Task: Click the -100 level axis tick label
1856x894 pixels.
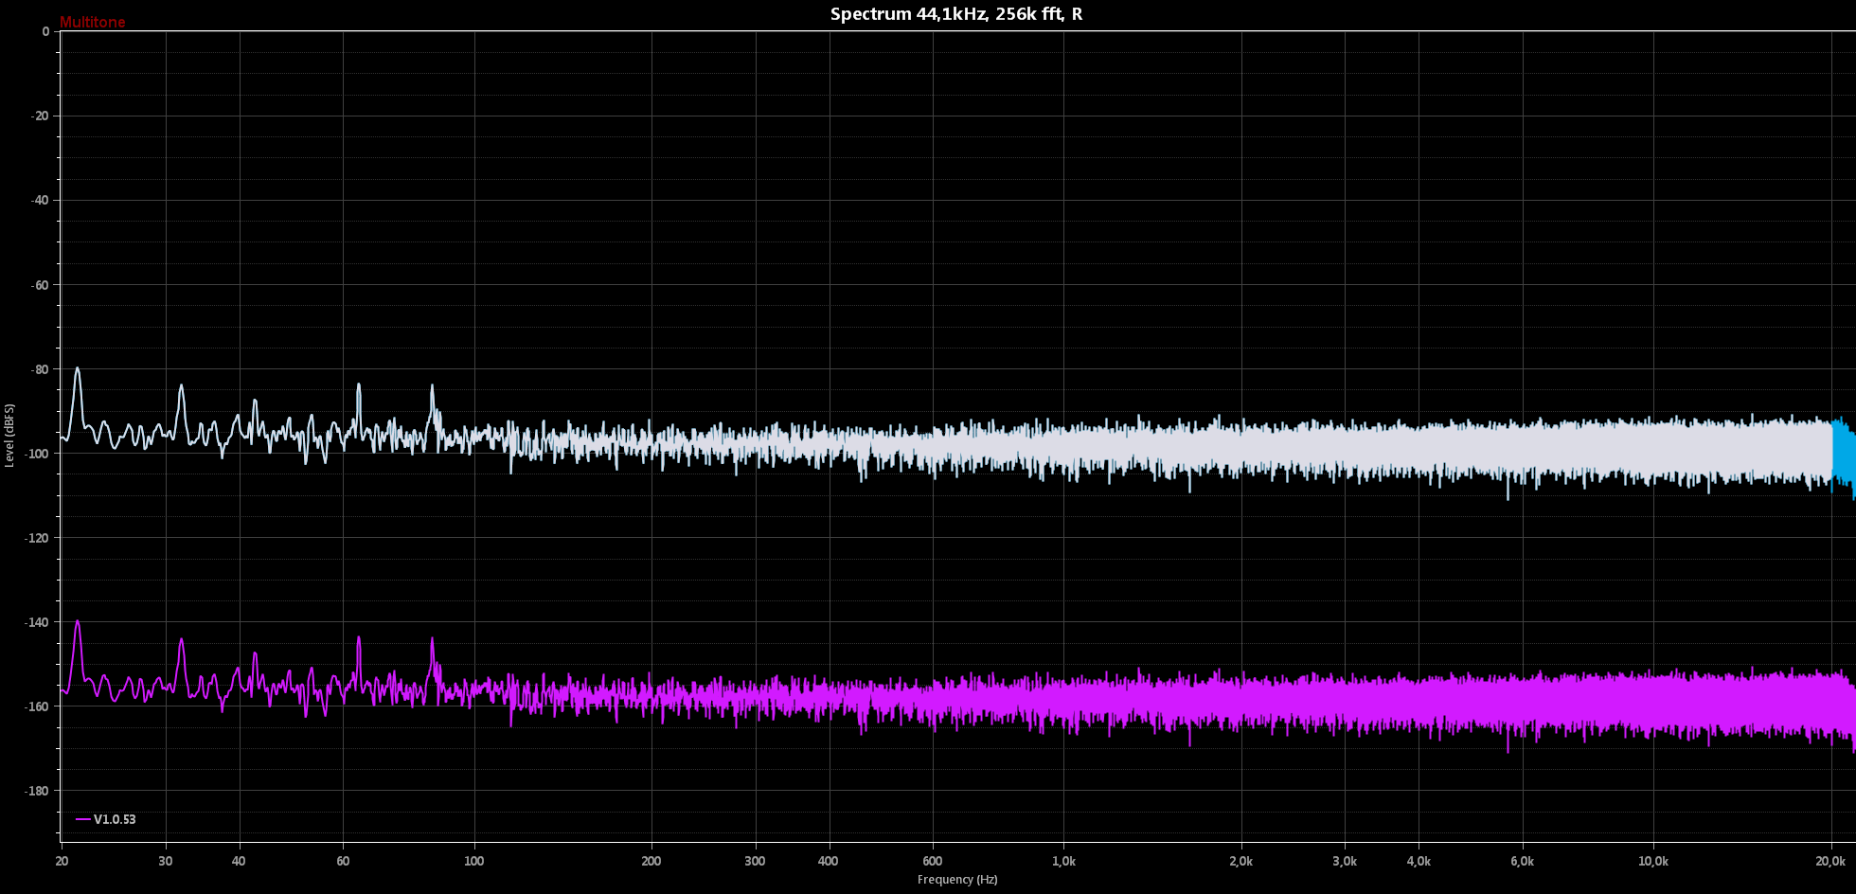Action: tap(38, 454)
